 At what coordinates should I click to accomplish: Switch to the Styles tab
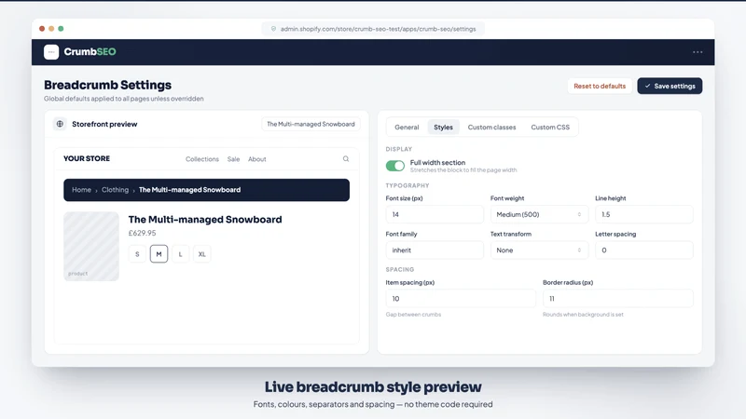(444, 128)
